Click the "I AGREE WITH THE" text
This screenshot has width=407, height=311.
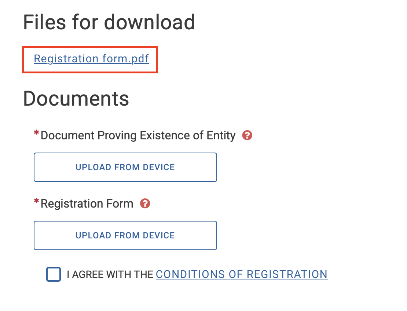click(x=110, y=274)
